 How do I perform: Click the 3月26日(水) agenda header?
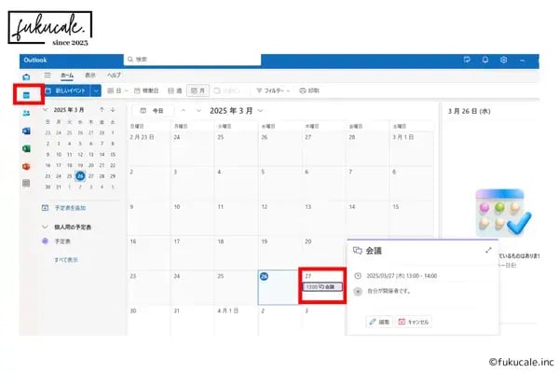point(470,111)
